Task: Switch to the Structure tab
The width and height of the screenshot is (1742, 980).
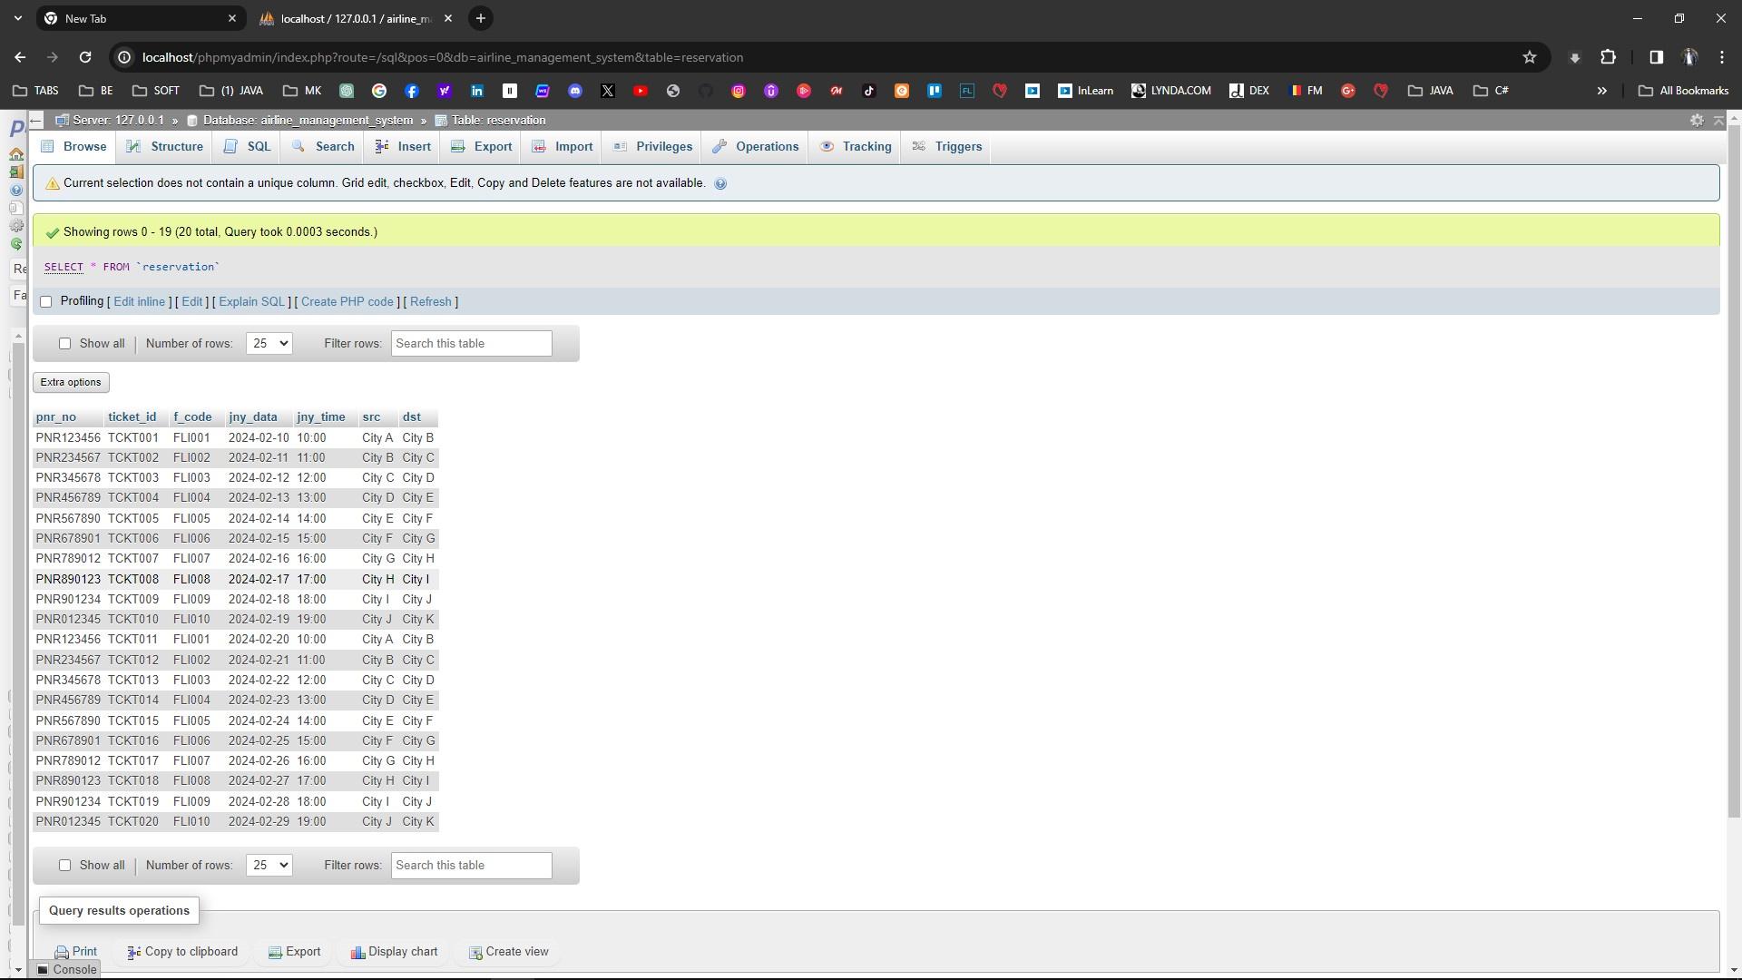Action: [165, 147]
